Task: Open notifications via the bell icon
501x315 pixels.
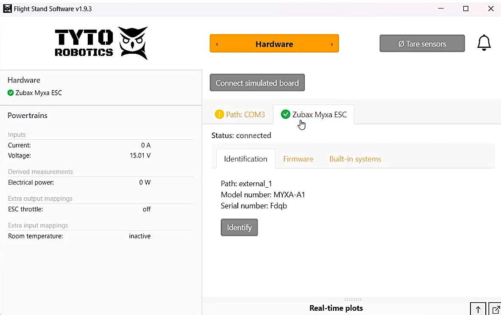Action: 483,42
